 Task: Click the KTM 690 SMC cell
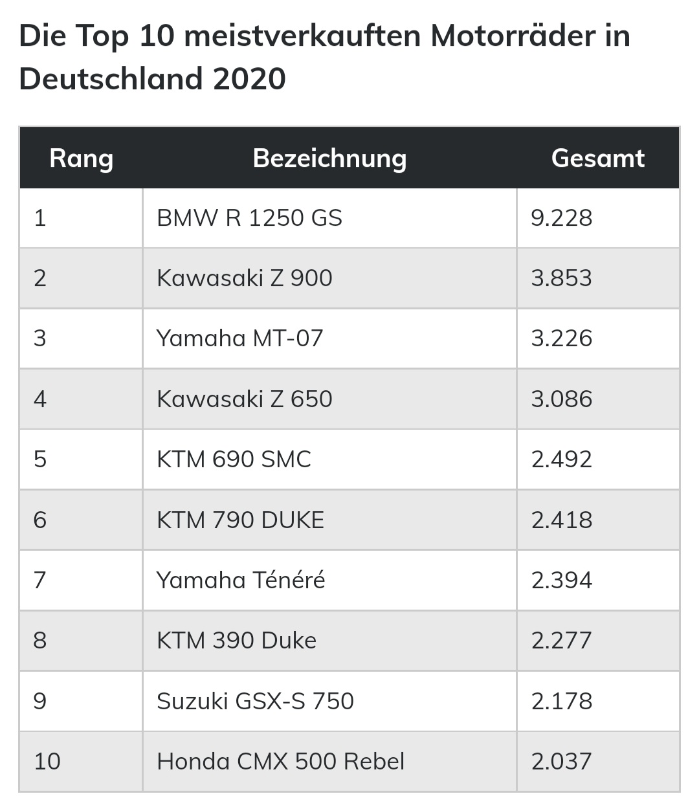(x=234, y=459)
